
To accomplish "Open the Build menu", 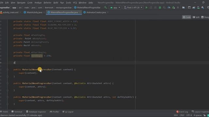I will pos(56,3).
